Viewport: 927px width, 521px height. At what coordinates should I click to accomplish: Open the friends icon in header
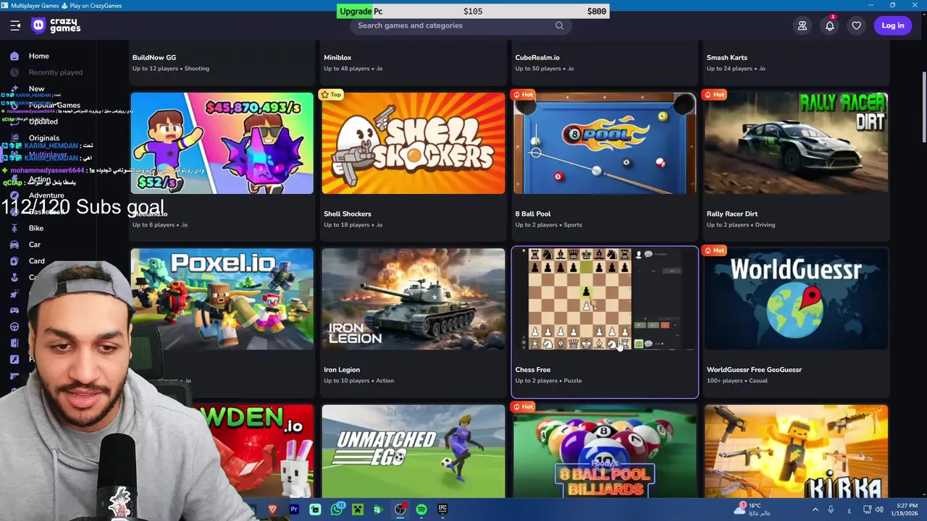802,25
